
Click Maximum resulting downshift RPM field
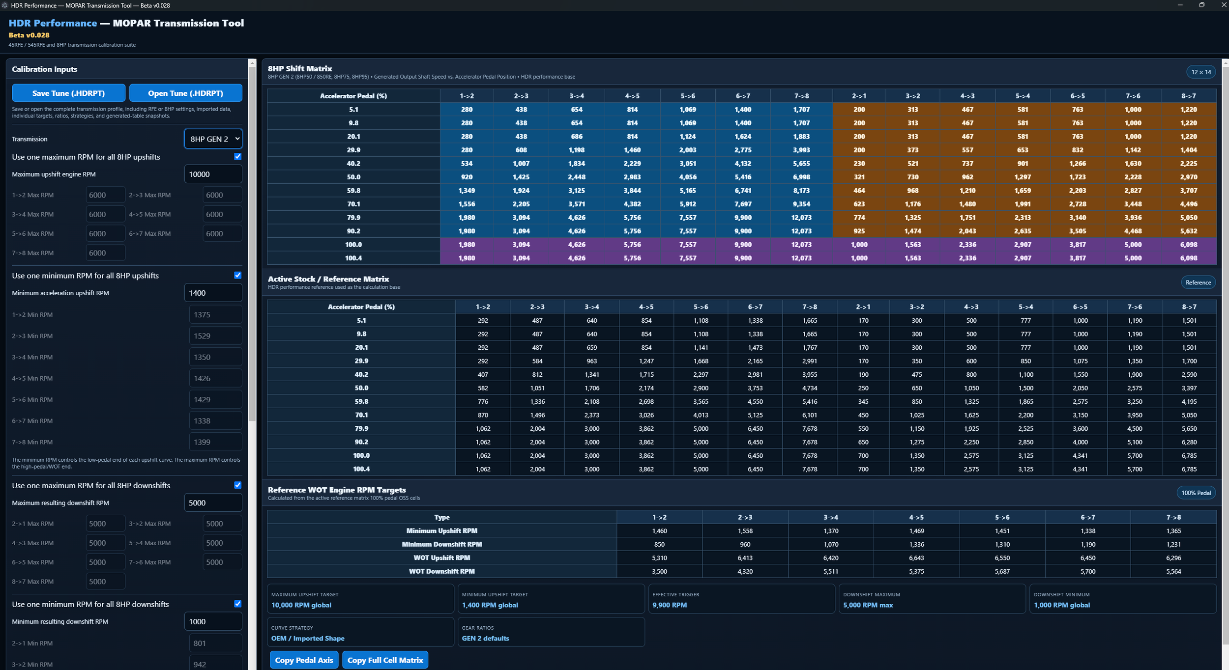click(x=213, y=503)
